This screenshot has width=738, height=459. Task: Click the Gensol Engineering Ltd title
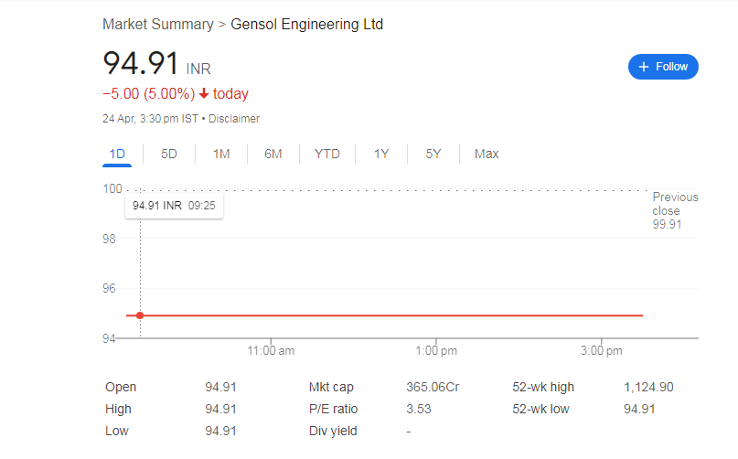pyautogui.click(x=307, y=24)
